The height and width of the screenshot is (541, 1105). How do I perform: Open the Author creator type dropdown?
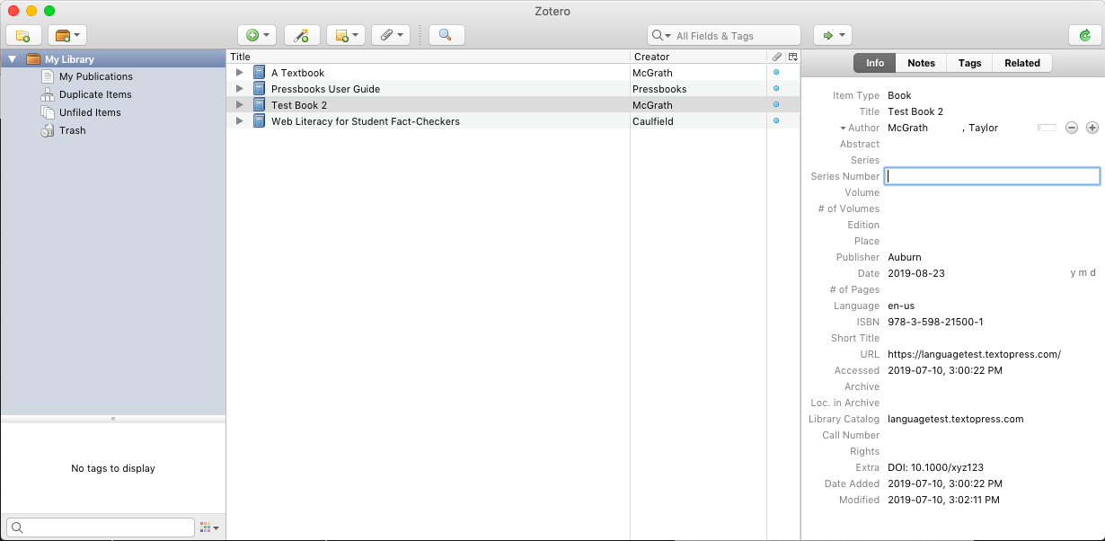pos(859,128)
